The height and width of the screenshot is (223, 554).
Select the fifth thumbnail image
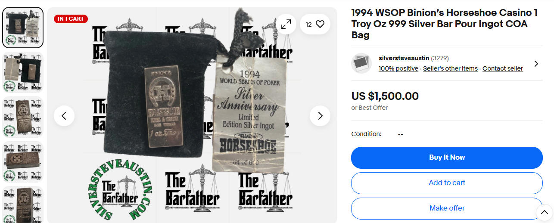[x=23, y=204]
